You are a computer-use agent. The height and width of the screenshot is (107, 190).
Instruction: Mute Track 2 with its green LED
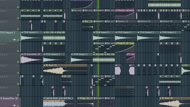[x=18, y=18]
